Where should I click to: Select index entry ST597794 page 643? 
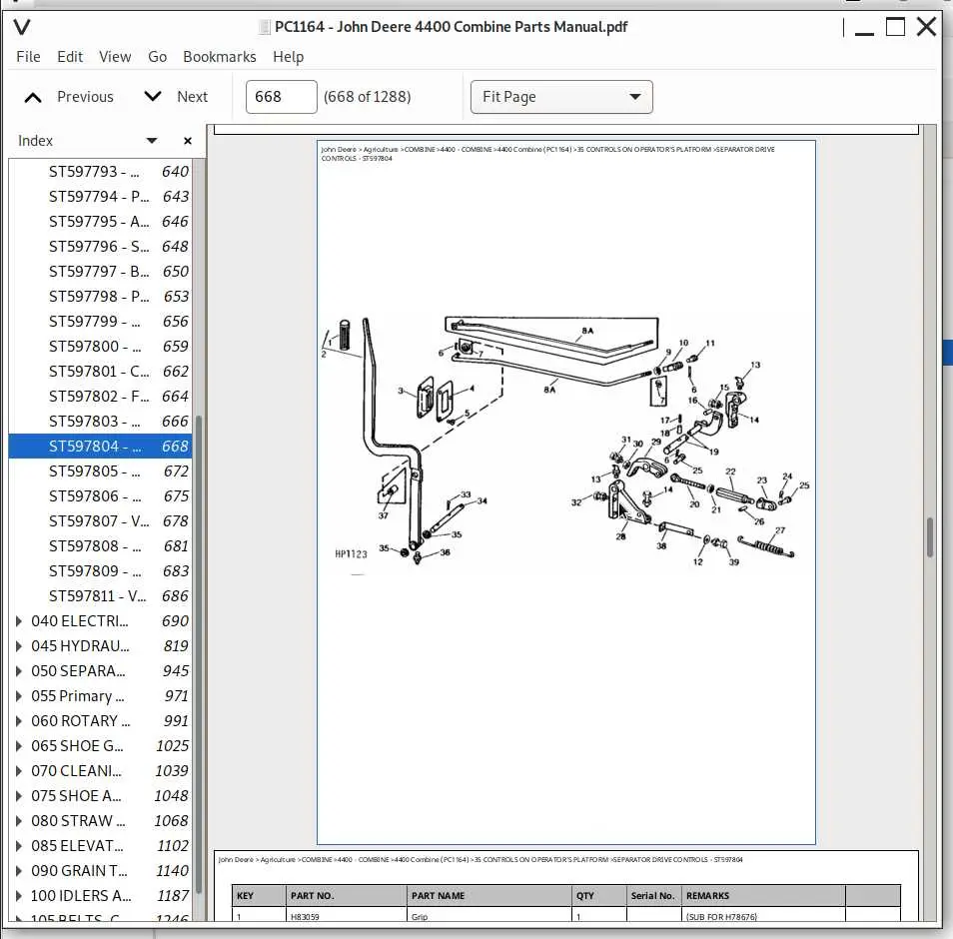click(100, 197)
